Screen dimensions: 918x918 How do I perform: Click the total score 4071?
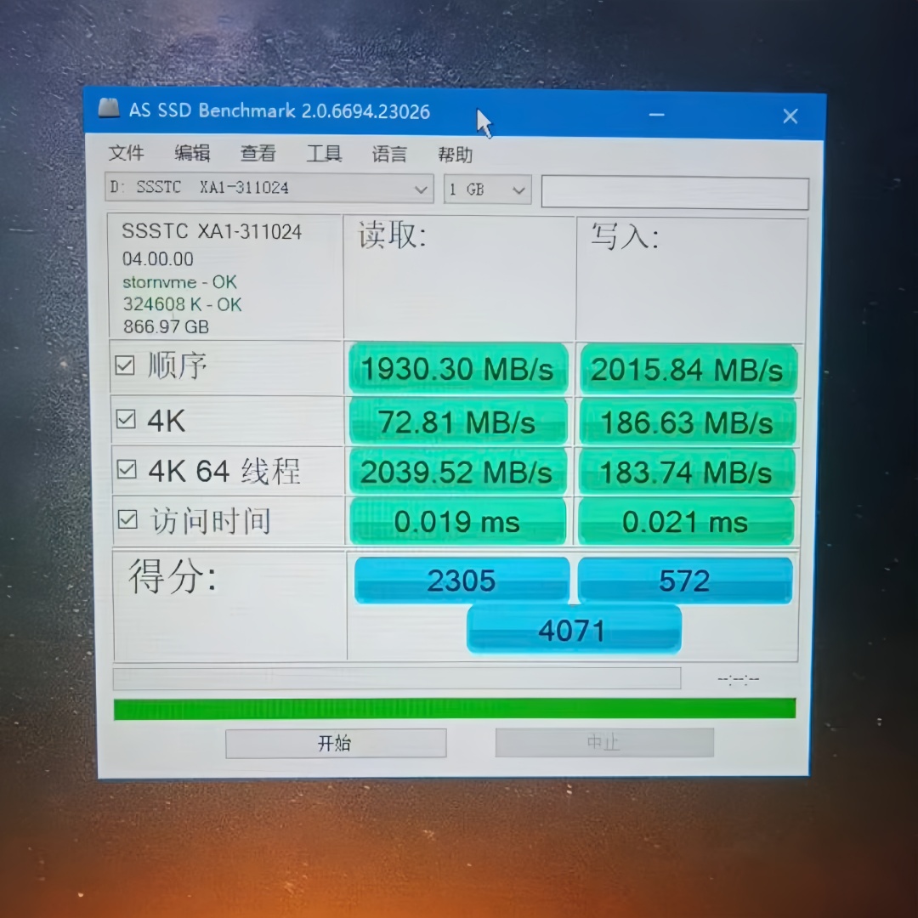coord(574,630)
